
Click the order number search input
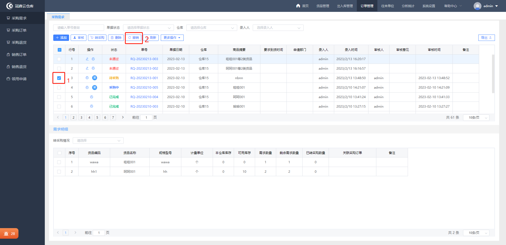pos(79,28)
